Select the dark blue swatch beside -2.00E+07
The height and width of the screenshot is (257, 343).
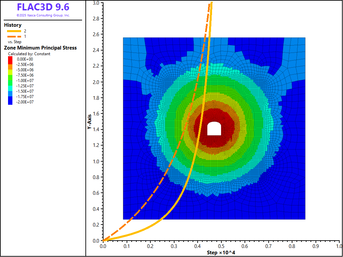(x=10, y=102)
